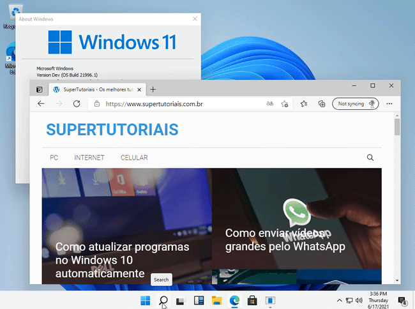The height and width of the screenshot is (309, 415).
Task: Open the CELULAR menu category
Action: (x=134, y=158)
